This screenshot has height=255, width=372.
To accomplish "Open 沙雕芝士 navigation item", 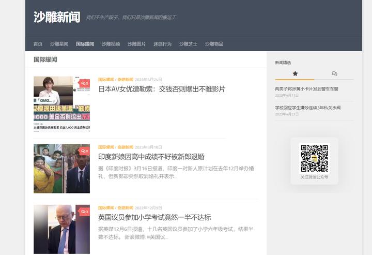I will (188, 44).
